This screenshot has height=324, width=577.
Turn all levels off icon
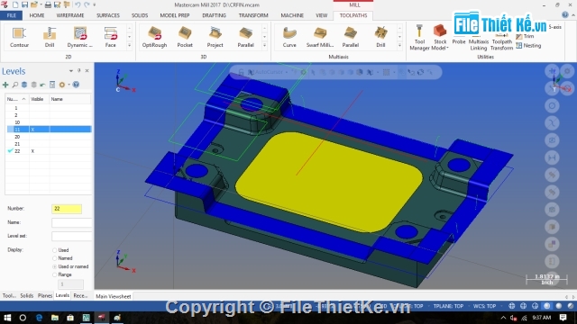tap(33, 85)
